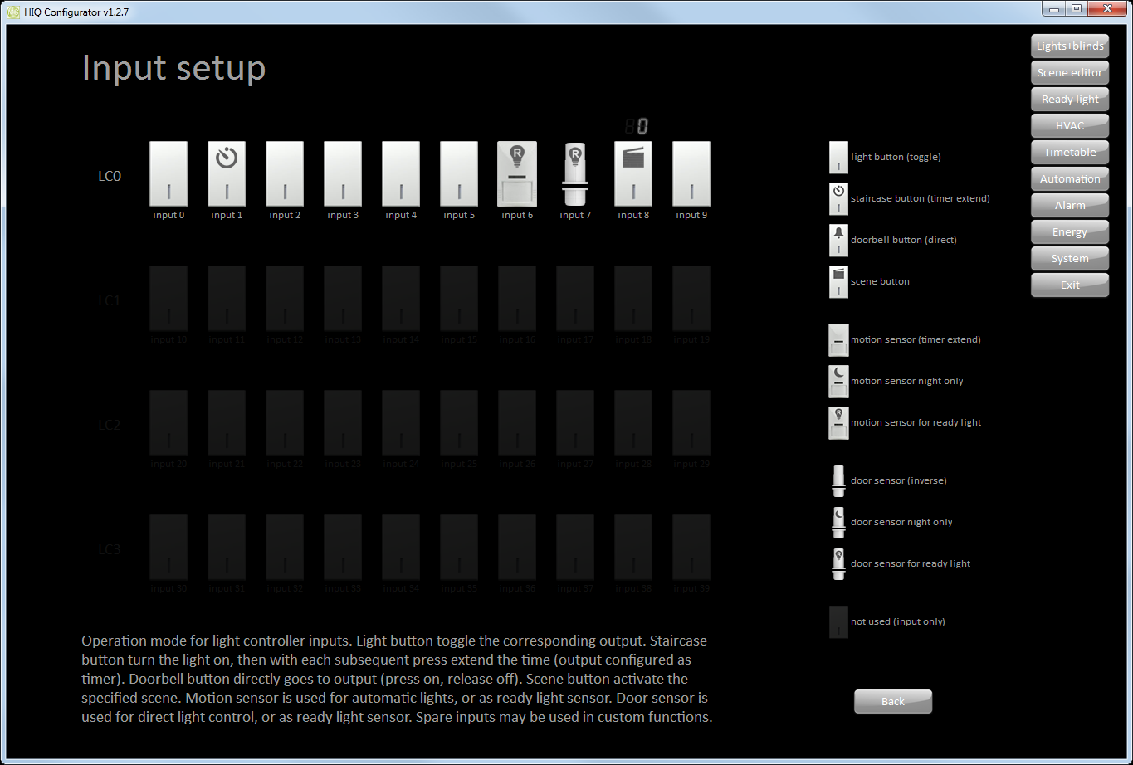Select the door sensor icon at input 7
The image size is (1133, 765).
pos(575,174)
